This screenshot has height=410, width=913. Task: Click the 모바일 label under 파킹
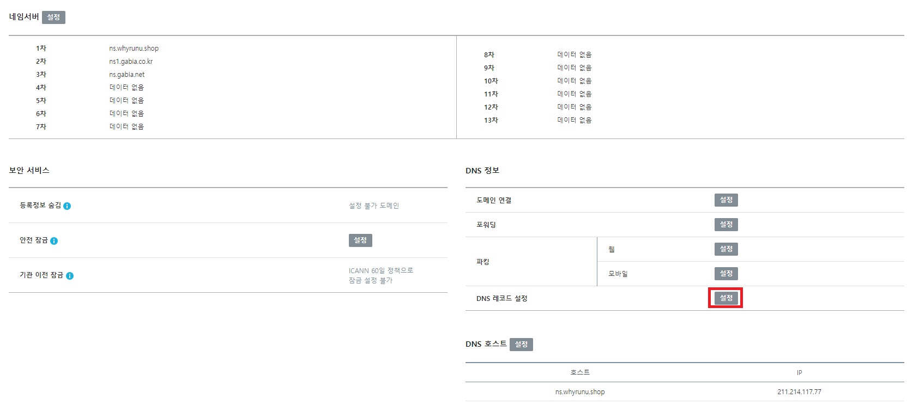pos(618,274)
